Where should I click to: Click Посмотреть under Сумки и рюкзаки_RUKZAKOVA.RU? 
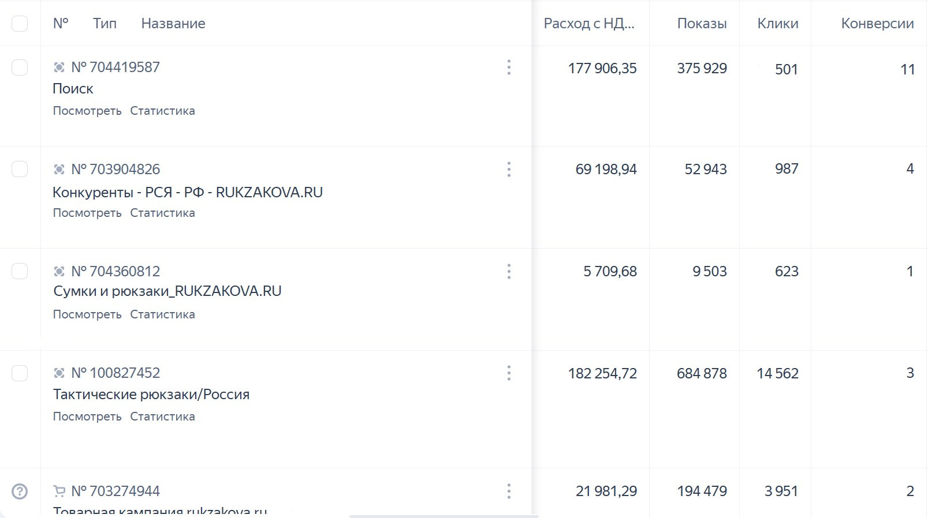tap(87, 314)
